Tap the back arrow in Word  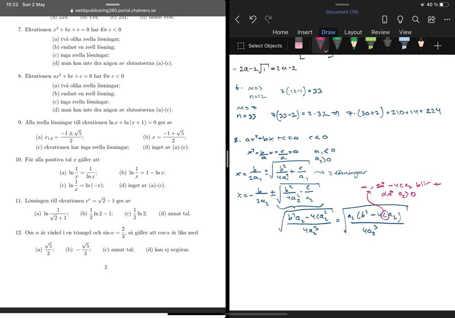pyautogui.click(x=237, y=19)
